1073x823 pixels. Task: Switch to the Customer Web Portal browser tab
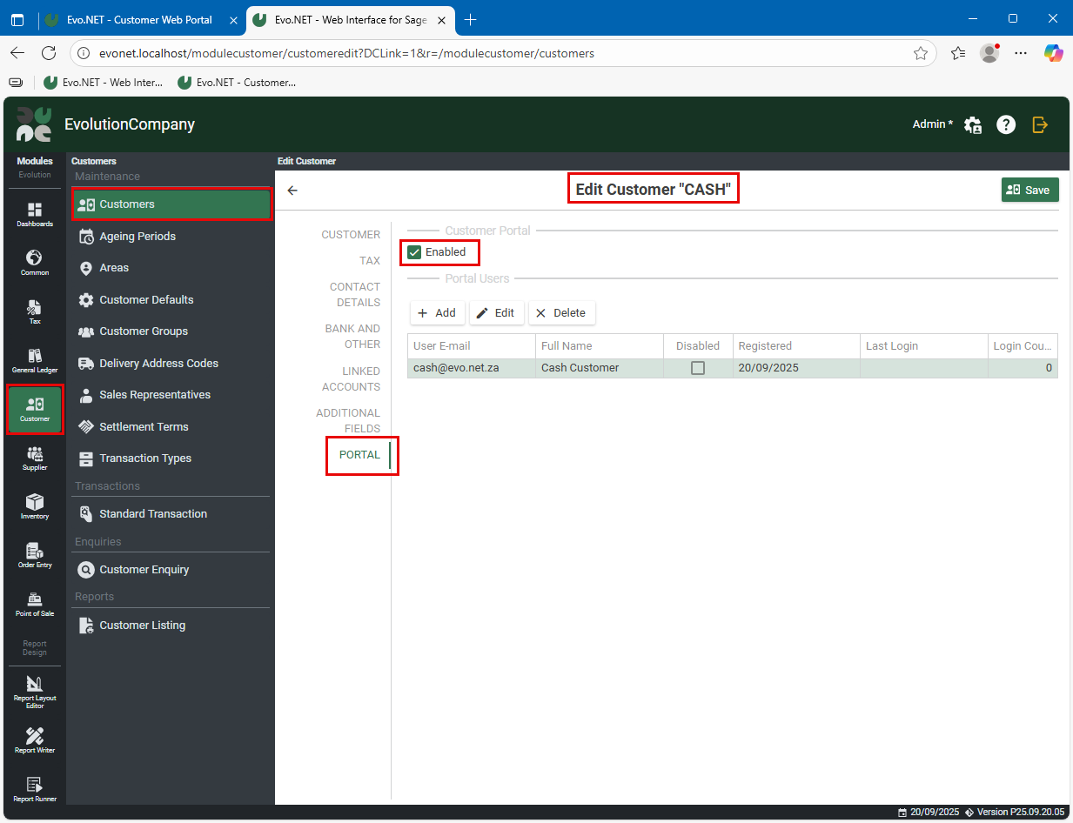pos(139,19)
